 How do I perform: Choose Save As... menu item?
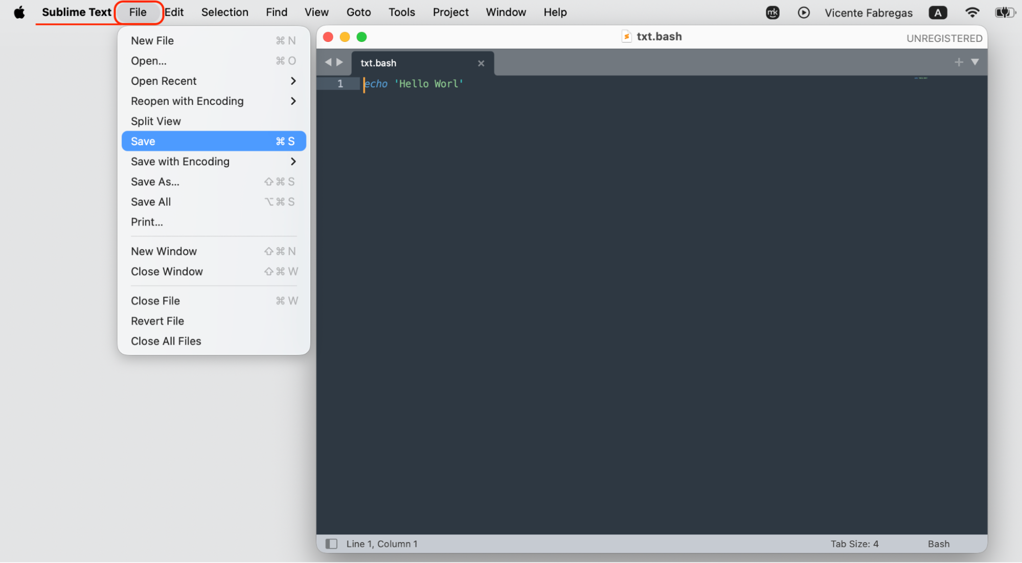pos(214,182)
